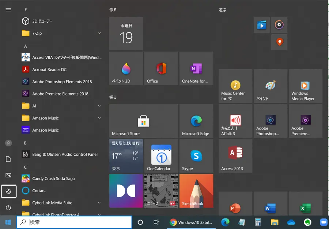Open the OneCalendar tile
The image size is (329, 229).
coord(161,156)
